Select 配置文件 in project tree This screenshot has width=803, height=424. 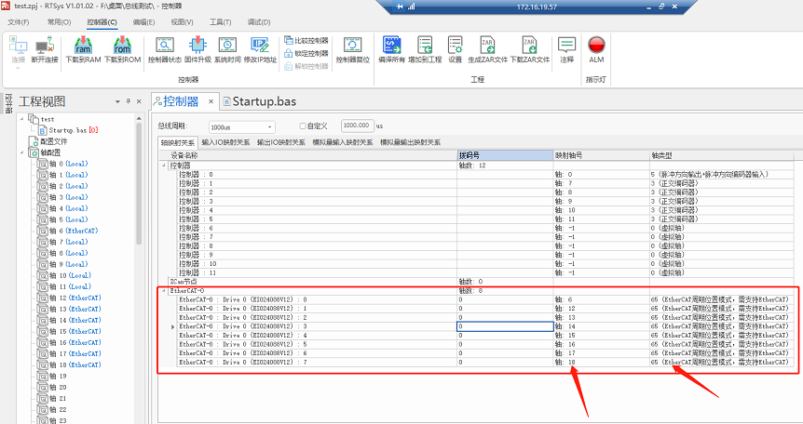(48, 141)
